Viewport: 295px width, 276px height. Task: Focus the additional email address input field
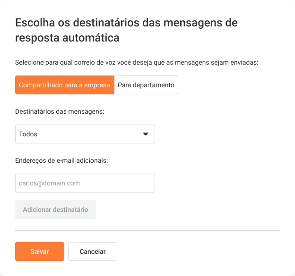click(x=85, y=183)
